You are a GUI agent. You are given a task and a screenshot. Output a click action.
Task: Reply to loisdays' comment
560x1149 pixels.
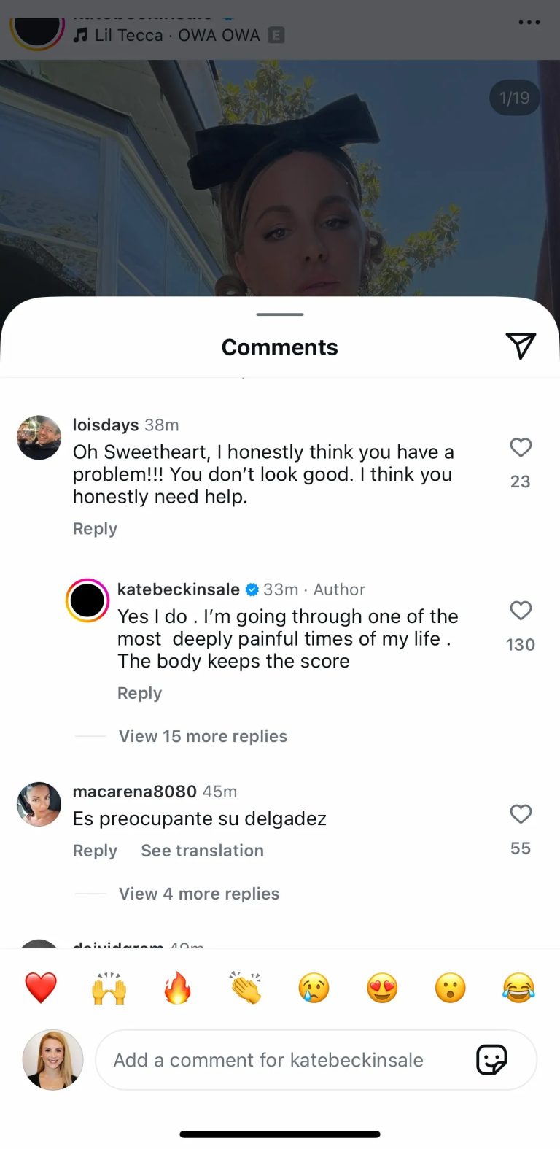click(95, 528)
